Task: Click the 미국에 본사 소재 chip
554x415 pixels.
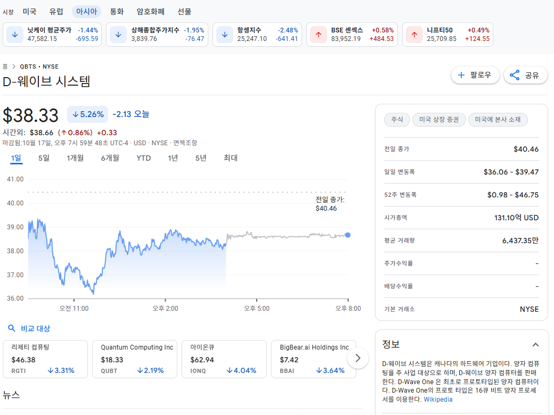Action: coord(498,120)
